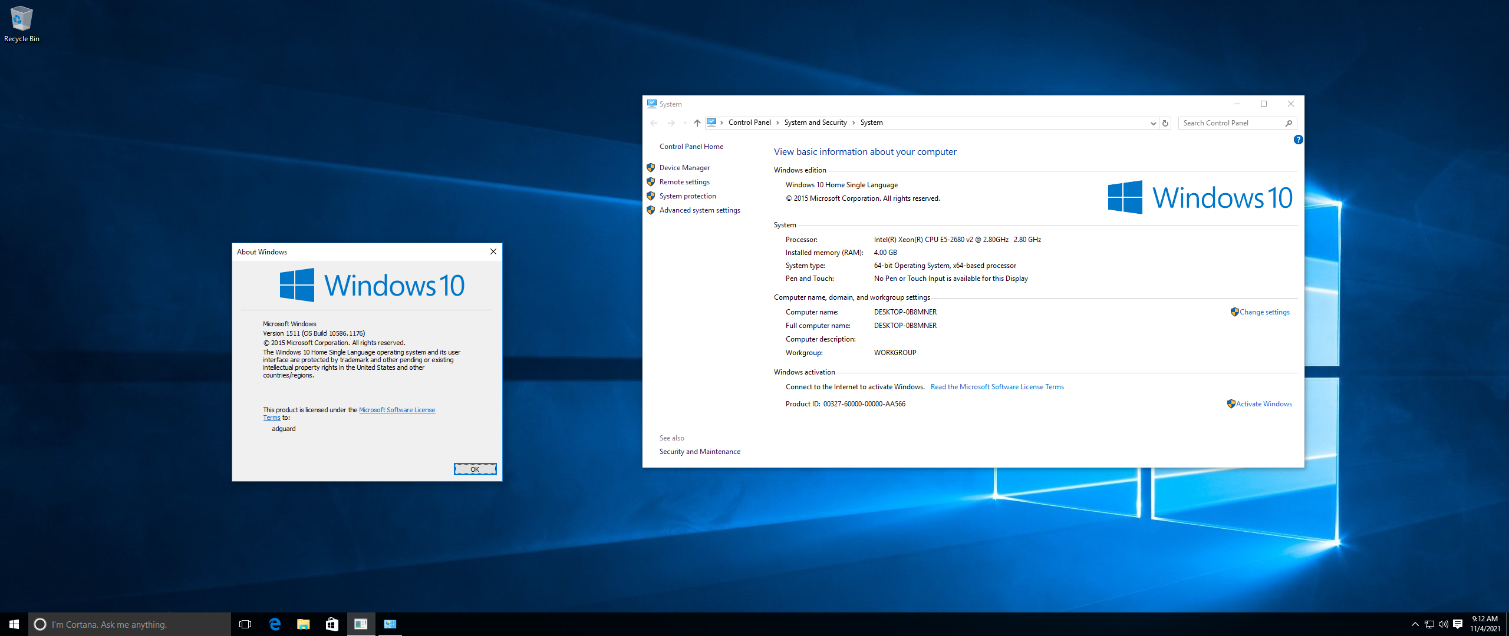Click the shield icon beside System protection

coord(651,196)
